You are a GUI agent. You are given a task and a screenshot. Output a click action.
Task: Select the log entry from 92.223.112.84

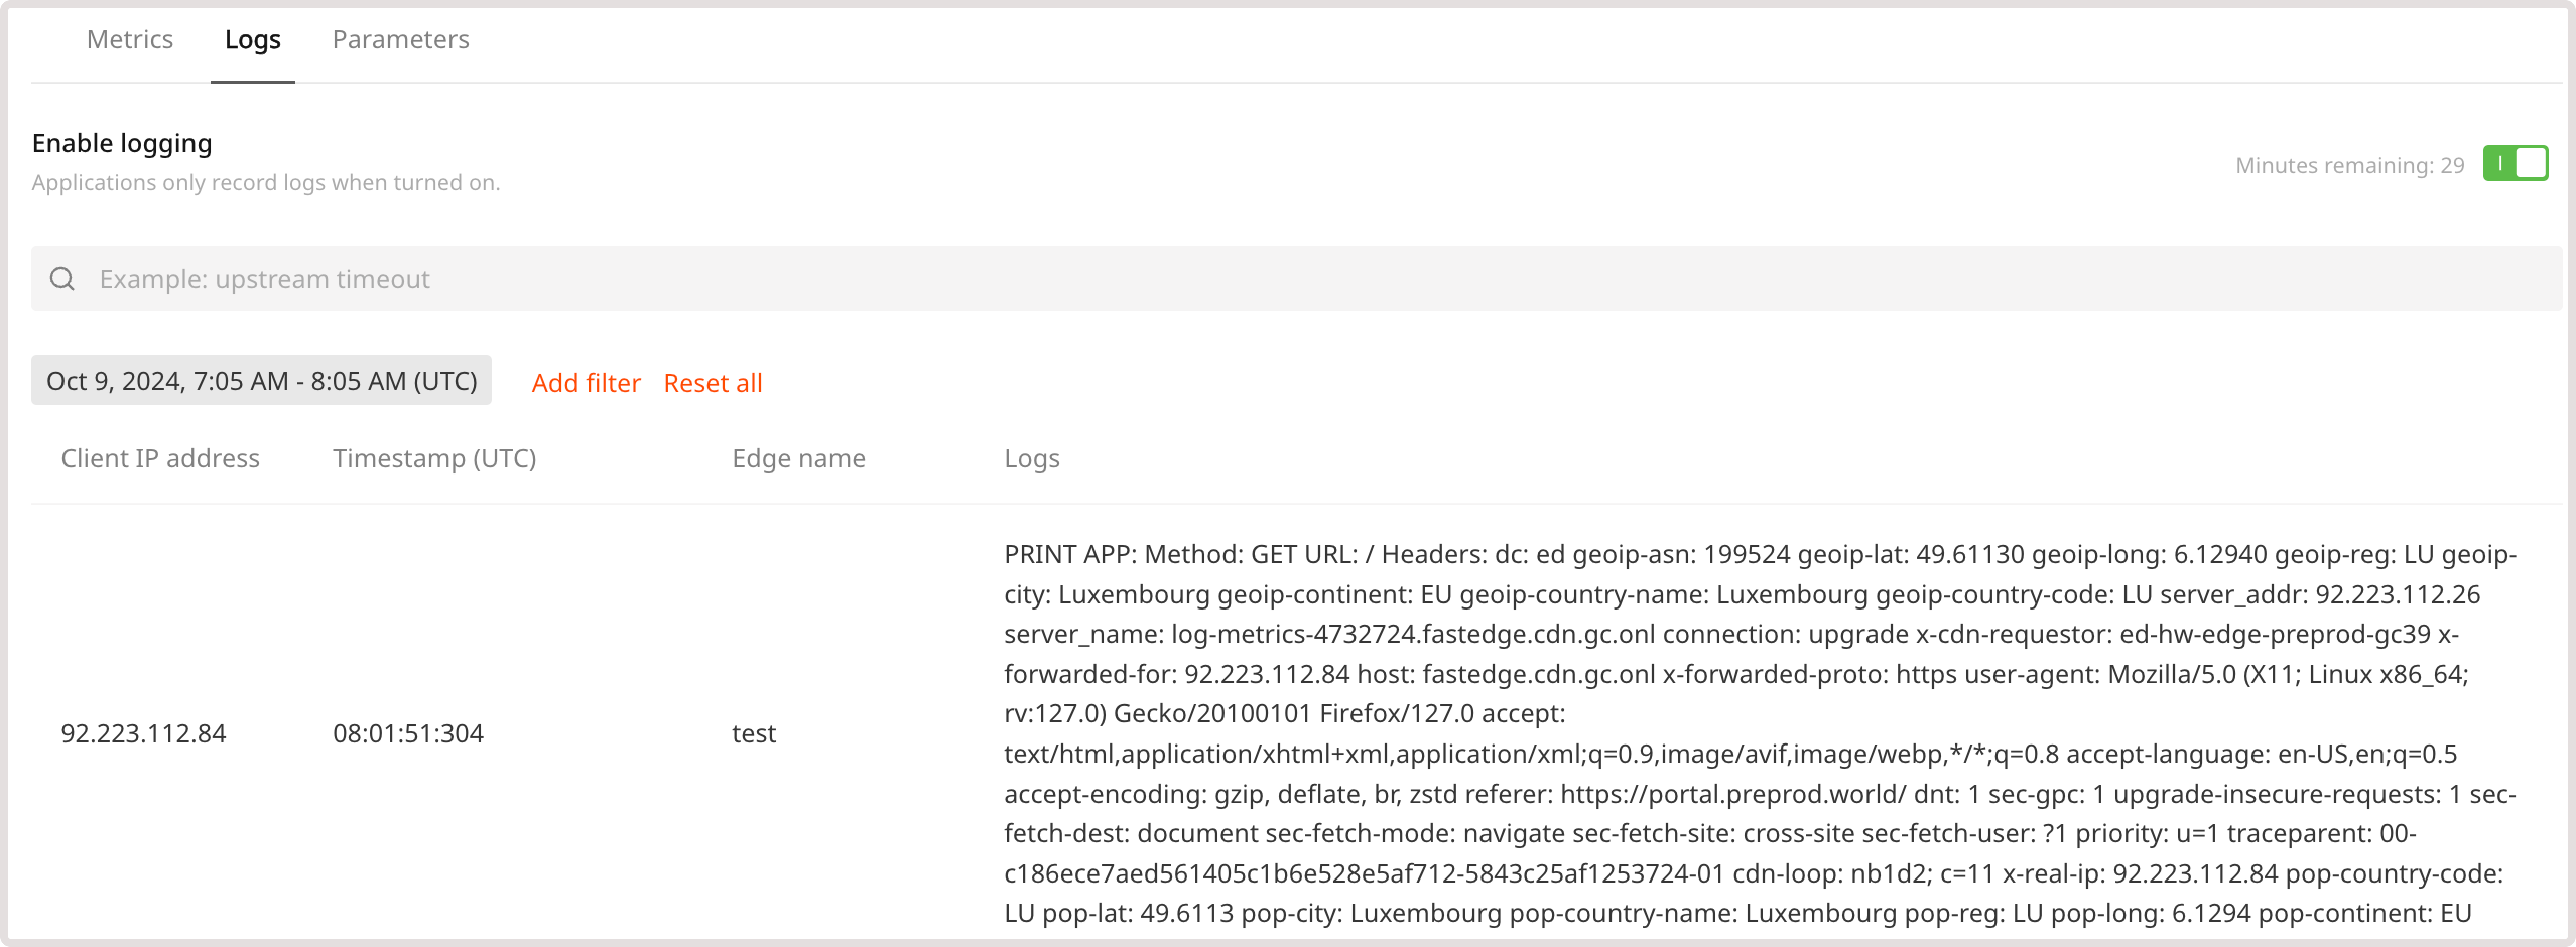(144, 733)
